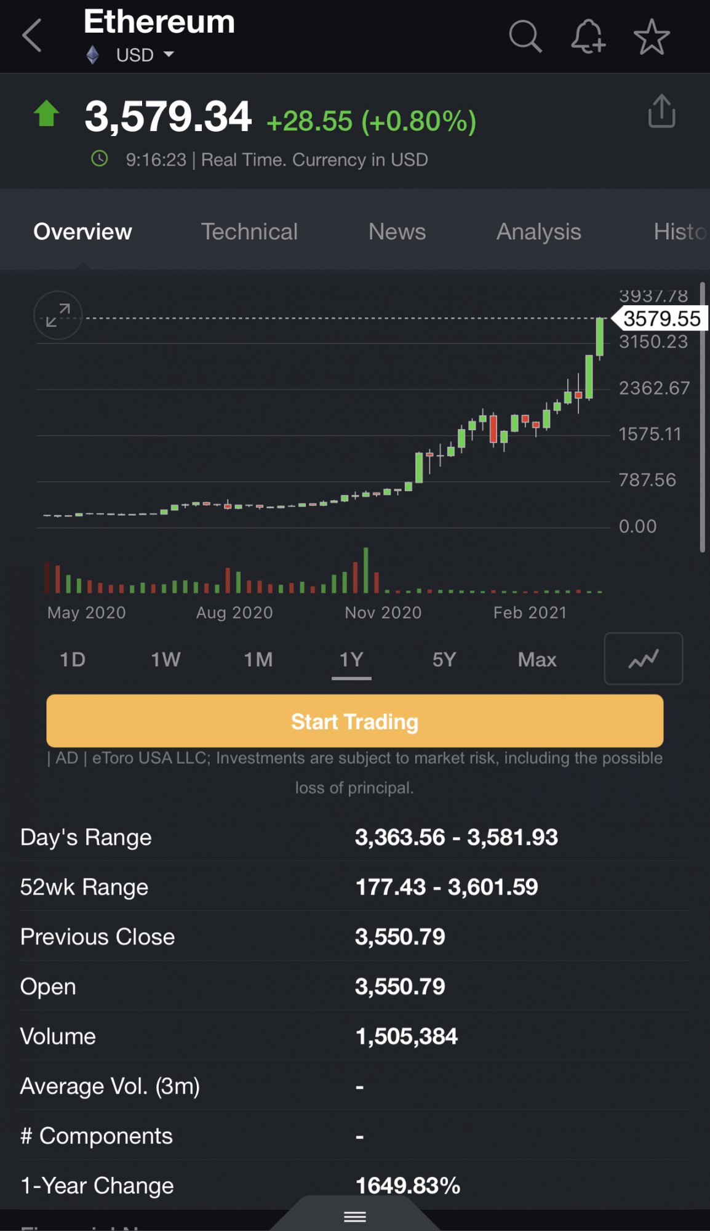Choose the 5Y chart timeframe

444,660
